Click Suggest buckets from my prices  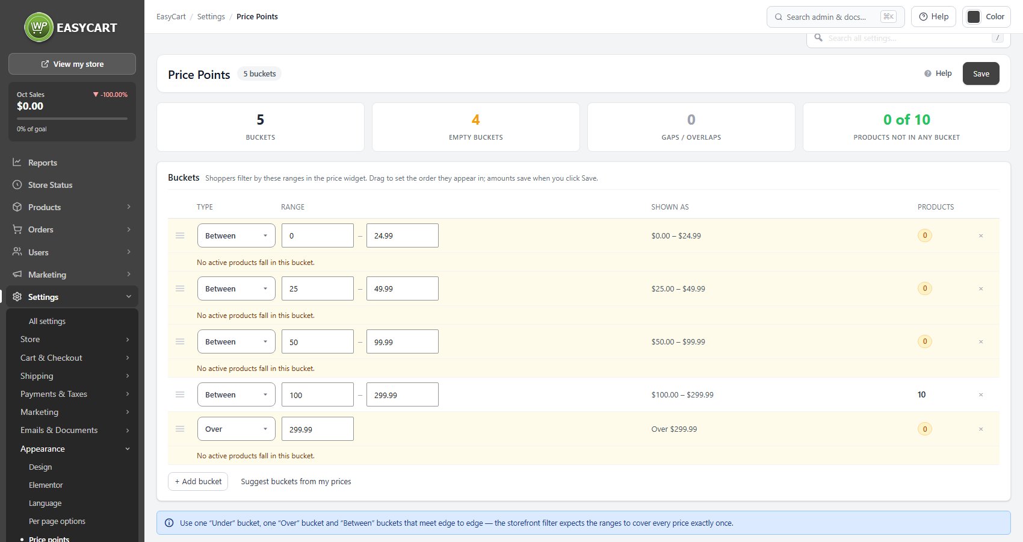pos(296,481)
